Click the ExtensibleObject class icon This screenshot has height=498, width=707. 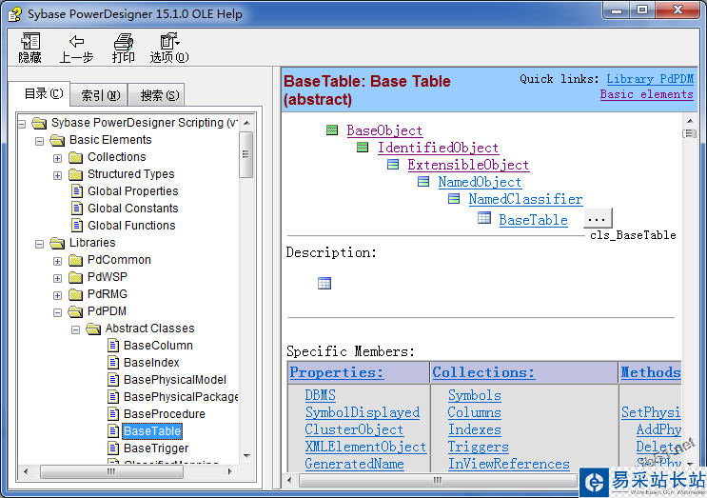393,165
